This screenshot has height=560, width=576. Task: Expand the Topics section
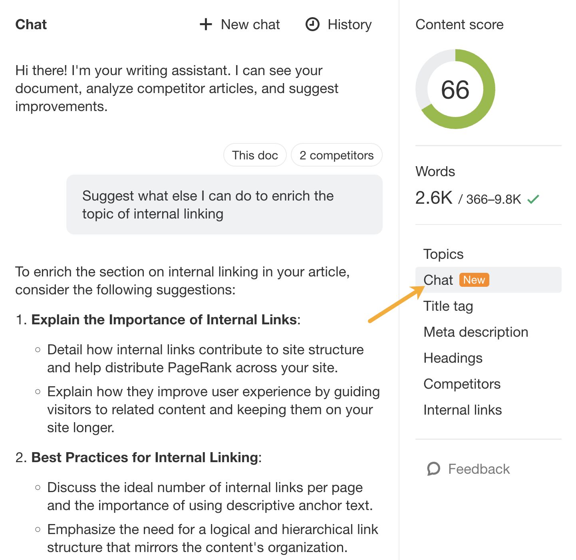[x=443, y=254]
